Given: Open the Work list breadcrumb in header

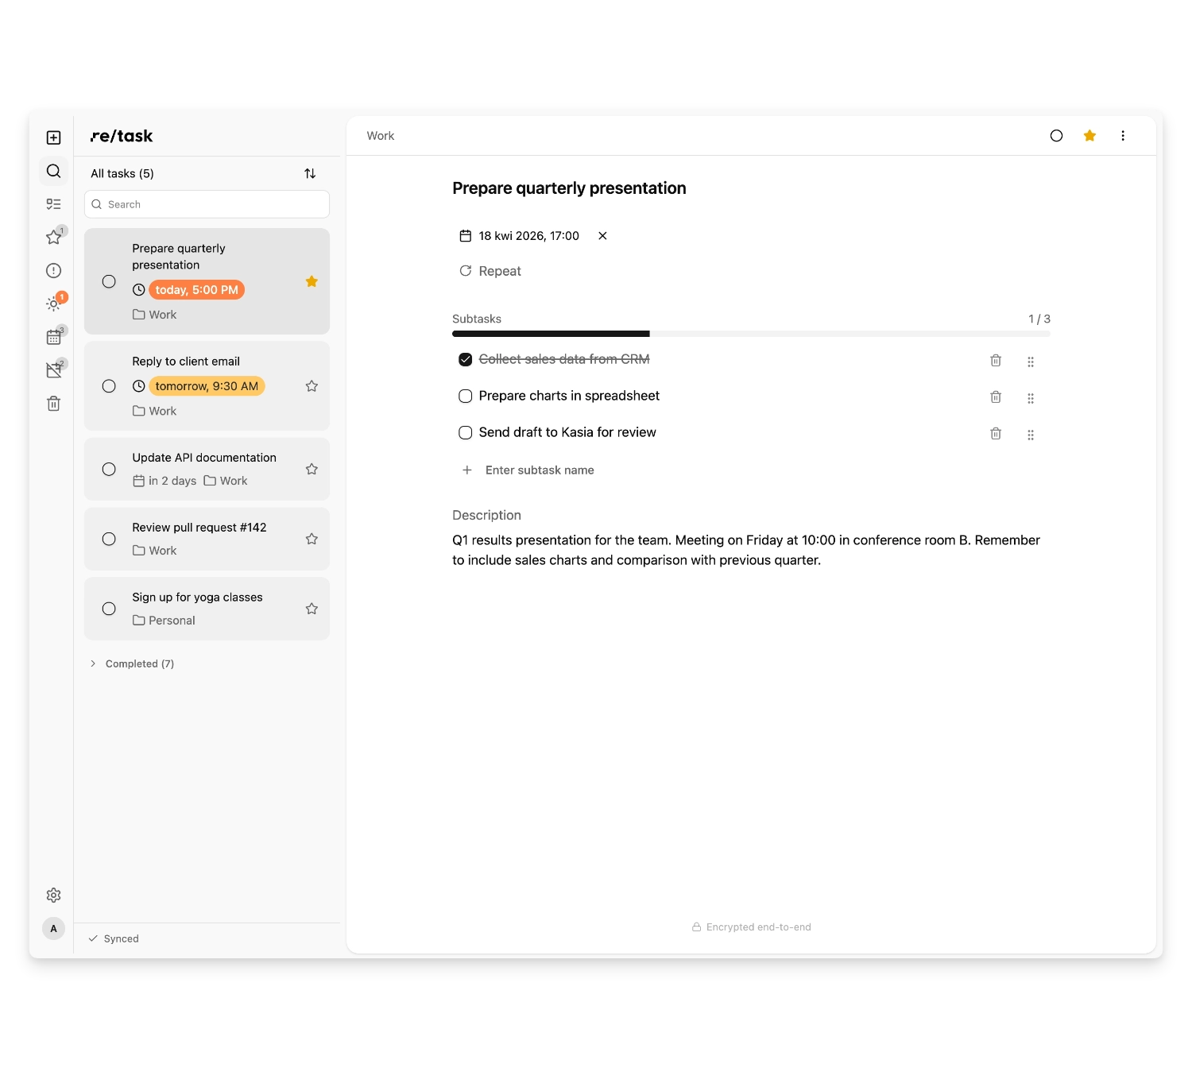Looking at the screenshot, I should (x=381, y=136).
